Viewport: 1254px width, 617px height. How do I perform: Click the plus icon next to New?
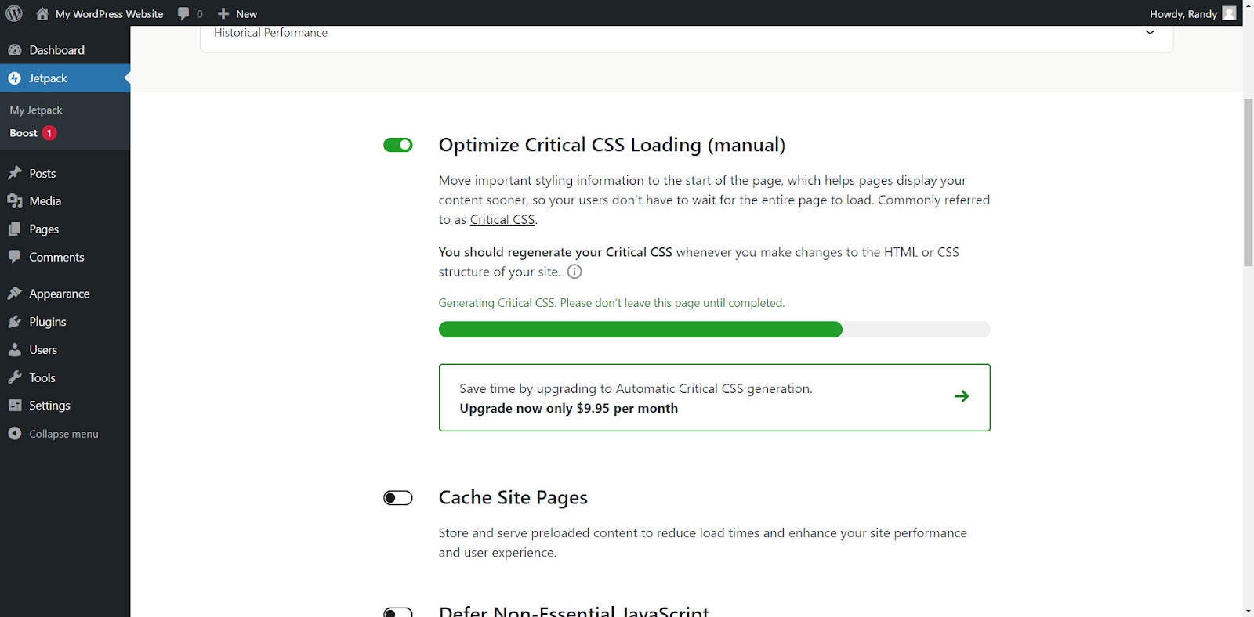[223, 13]
